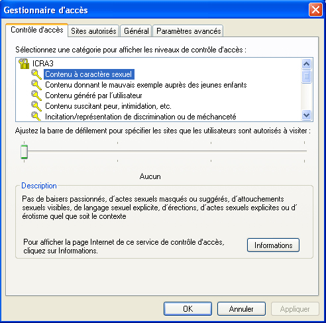Open the Général tab

tap(136, 31)
